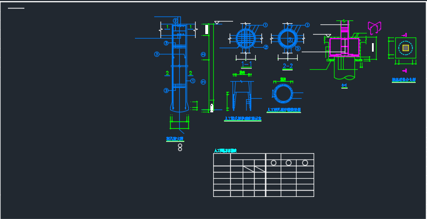Viewport: 427px width, 219px height.
Task: Select the "1-1" section label
Action: (x=247, y=64)
